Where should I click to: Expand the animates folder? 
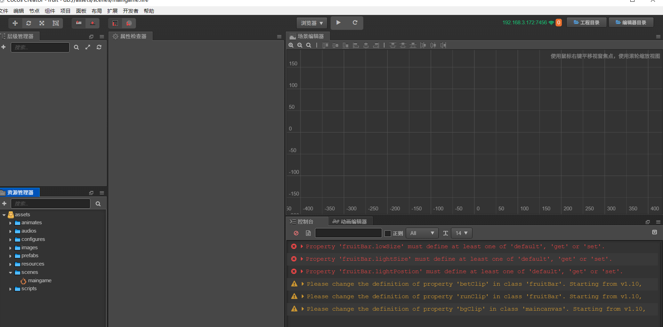click(10, 223)
